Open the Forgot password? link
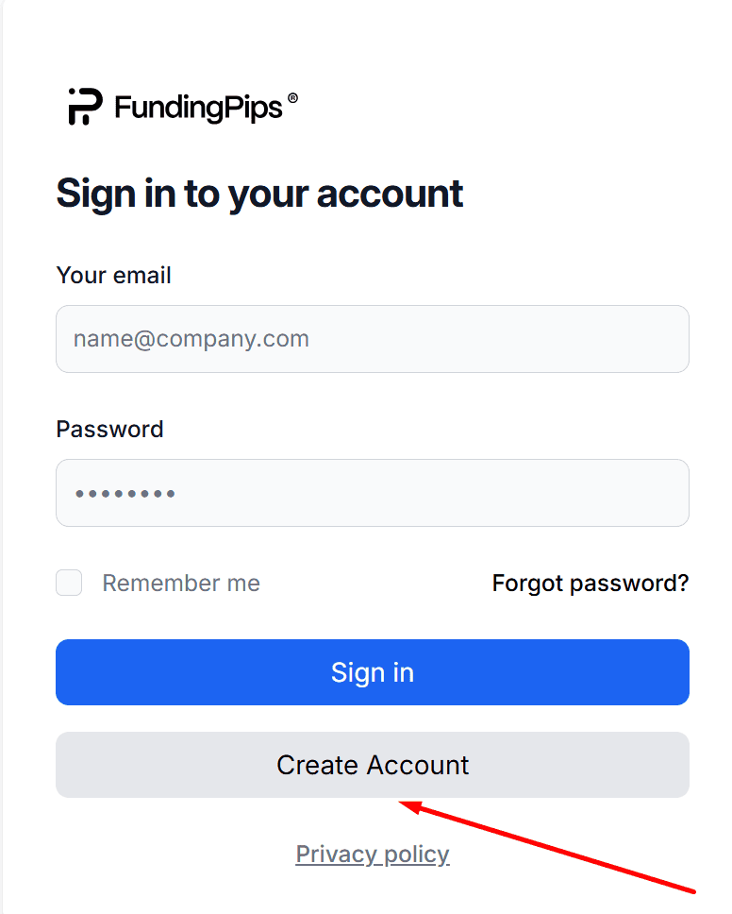Image resolution: width=732 pixels, height=914 pixels. [x=591, y=583]
